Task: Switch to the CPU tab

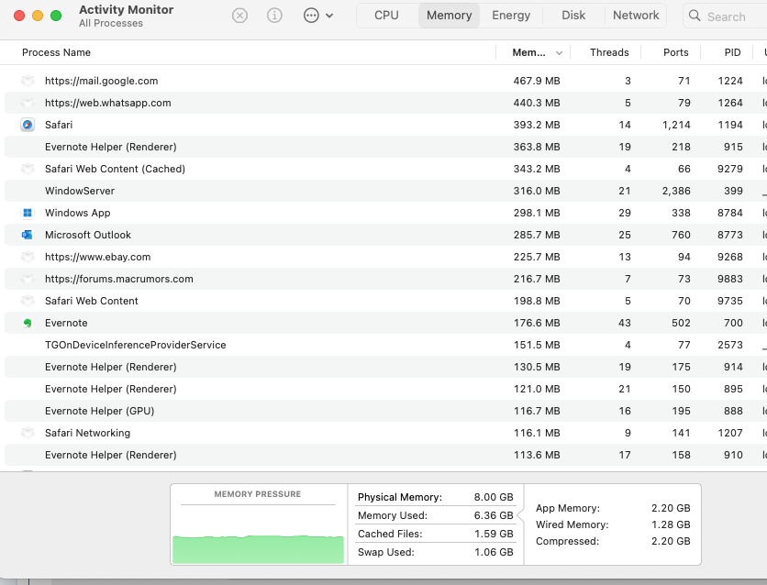Action: click(x=386, y=16)
